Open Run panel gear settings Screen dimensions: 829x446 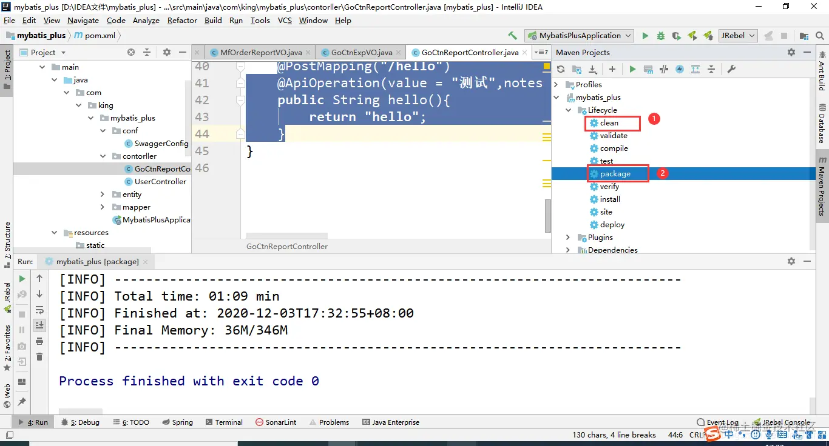coord(791,261)
